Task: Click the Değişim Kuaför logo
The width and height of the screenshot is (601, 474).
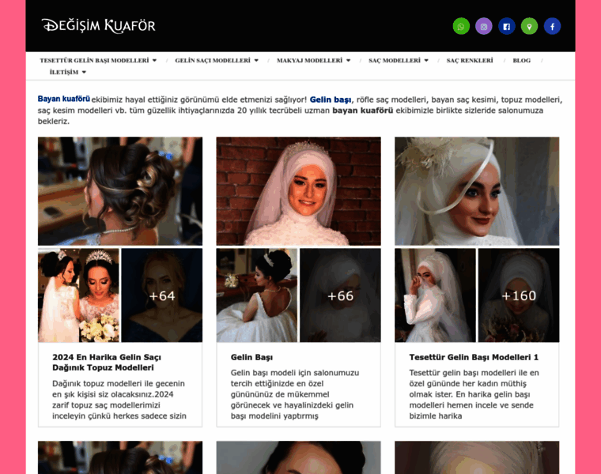Action: click(99, 26)
